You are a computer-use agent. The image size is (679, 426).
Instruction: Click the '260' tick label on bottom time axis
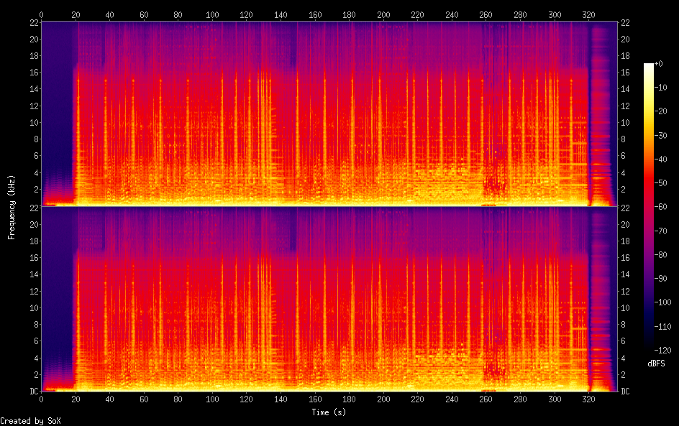(x=486, y=399)
